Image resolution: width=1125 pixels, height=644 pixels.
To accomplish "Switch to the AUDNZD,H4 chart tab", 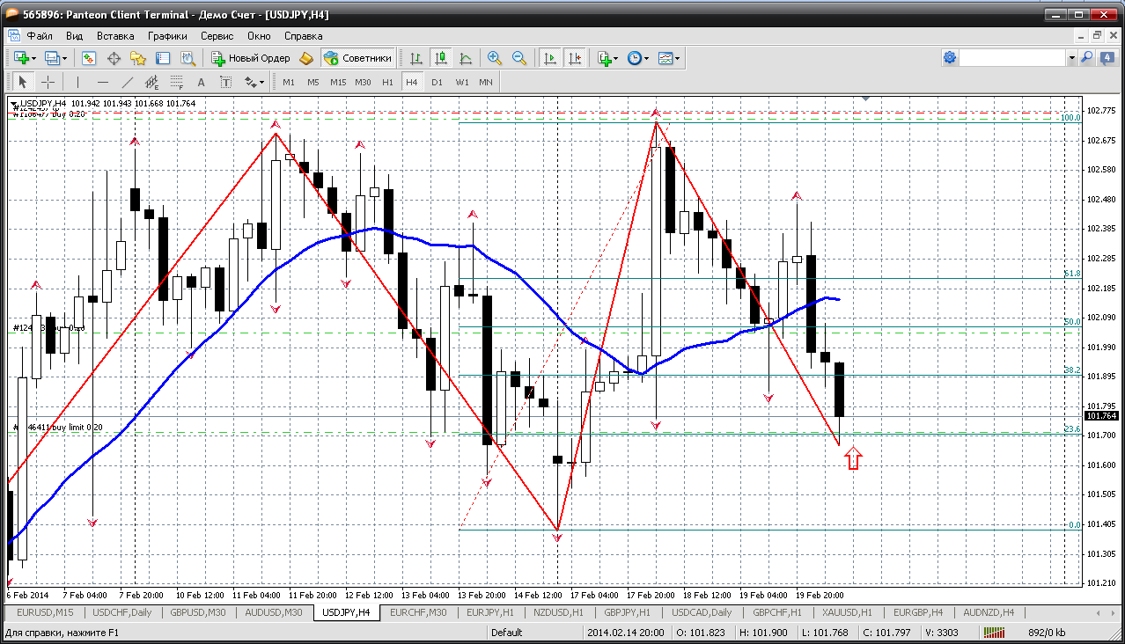I will (x=989, y=612).
